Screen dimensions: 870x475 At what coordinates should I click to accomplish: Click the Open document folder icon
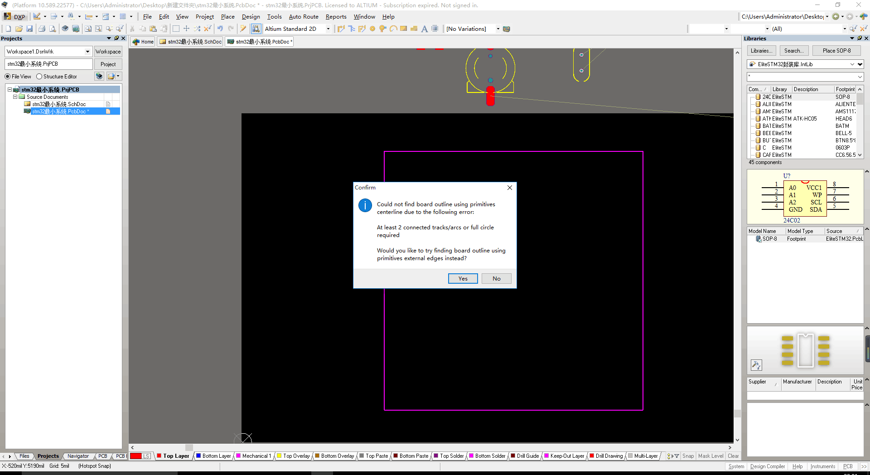pyautogui.click(x=19, y=29)
